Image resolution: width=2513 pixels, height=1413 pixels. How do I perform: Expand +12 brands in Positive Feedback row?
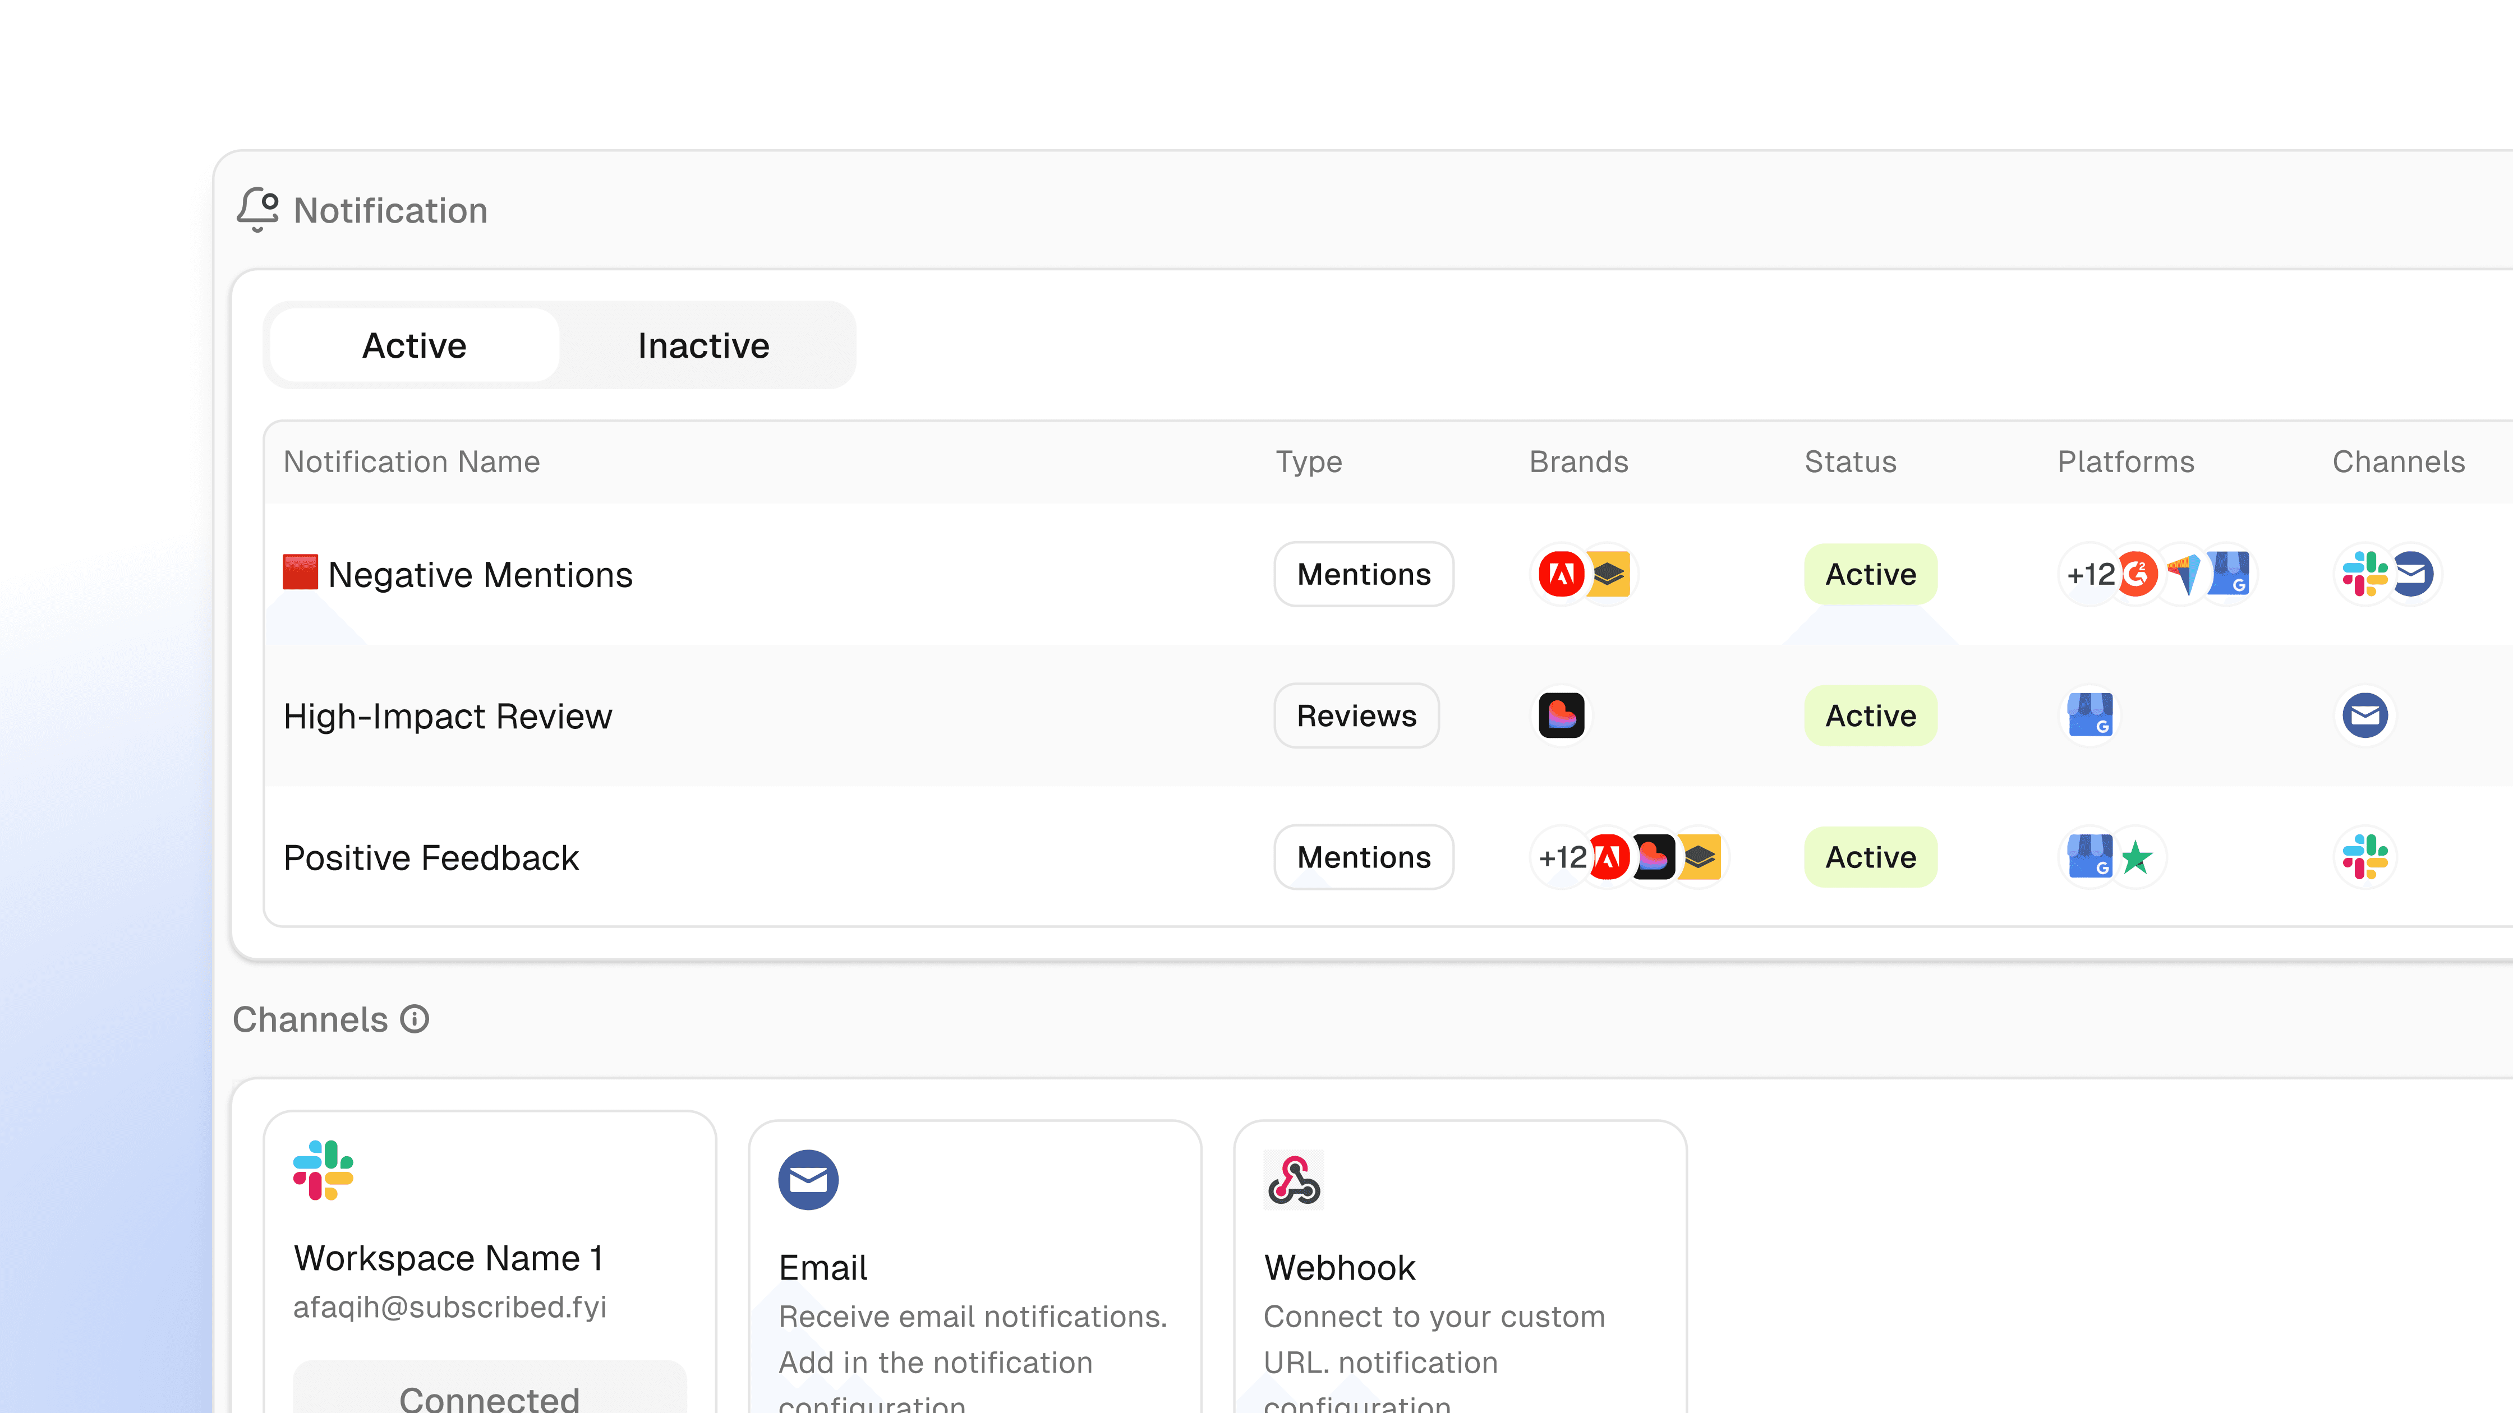click(x=1562, y=857)
